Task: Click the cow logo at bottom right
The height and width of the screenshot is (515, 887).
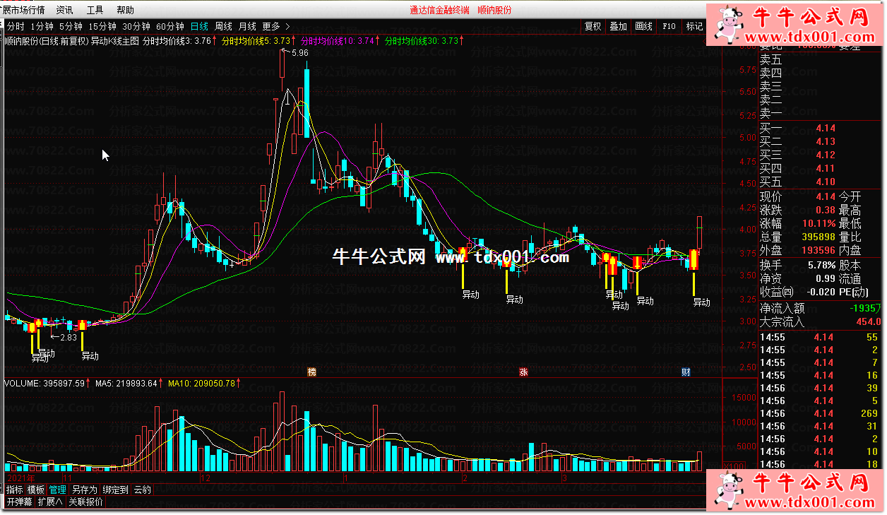Action: [727, 490]
